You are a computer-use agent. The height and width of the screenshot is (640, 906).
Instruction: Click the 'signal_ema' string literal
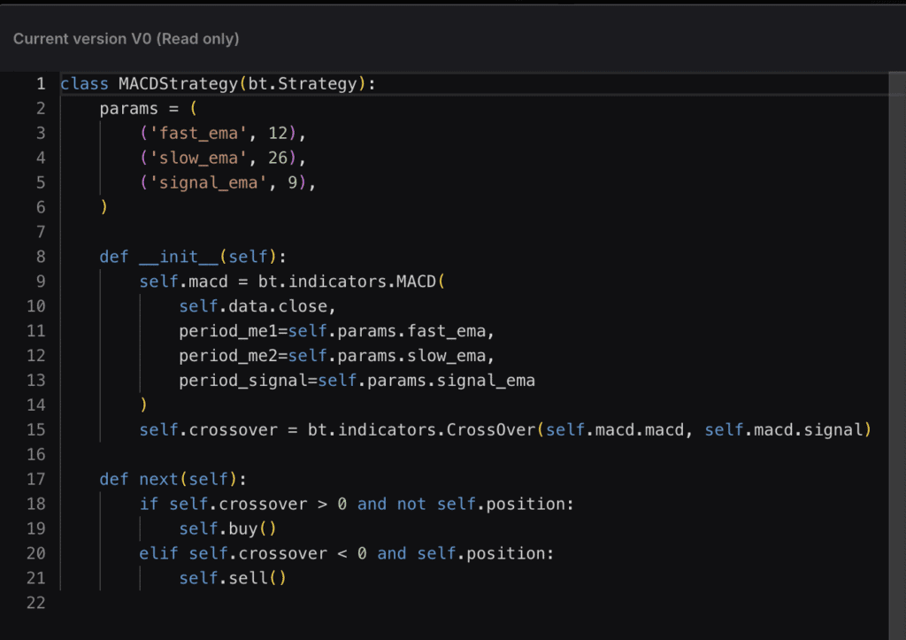[208, 182]
